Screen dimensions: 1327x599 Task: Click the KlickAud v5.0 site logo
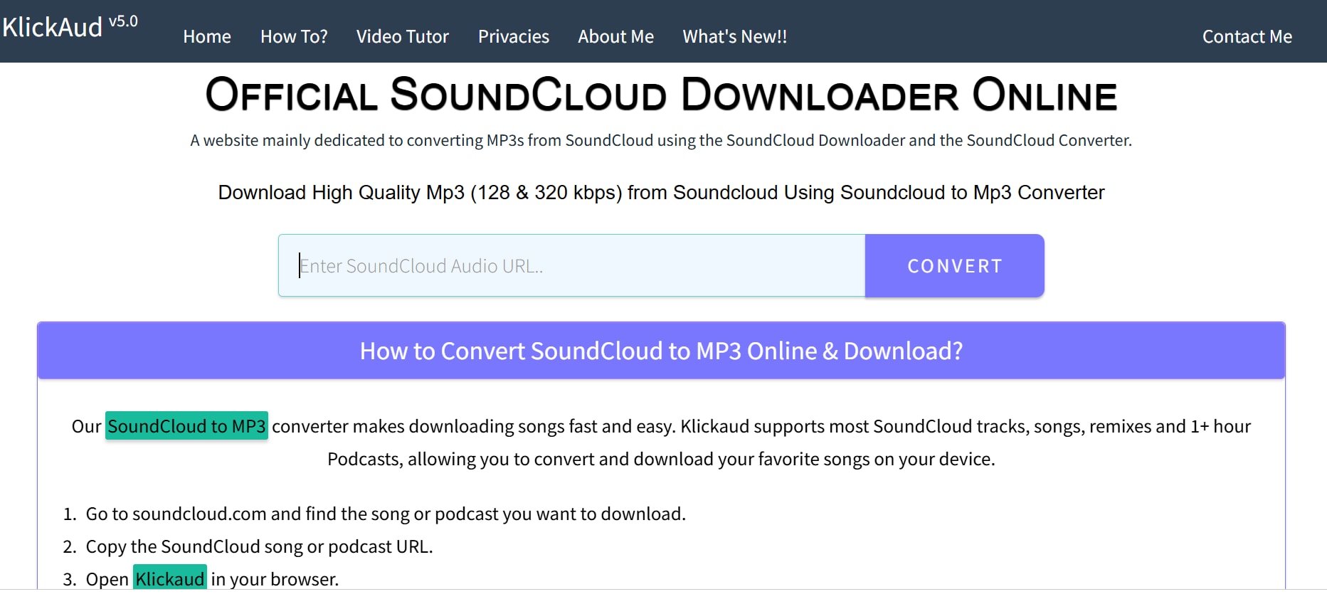70,27
